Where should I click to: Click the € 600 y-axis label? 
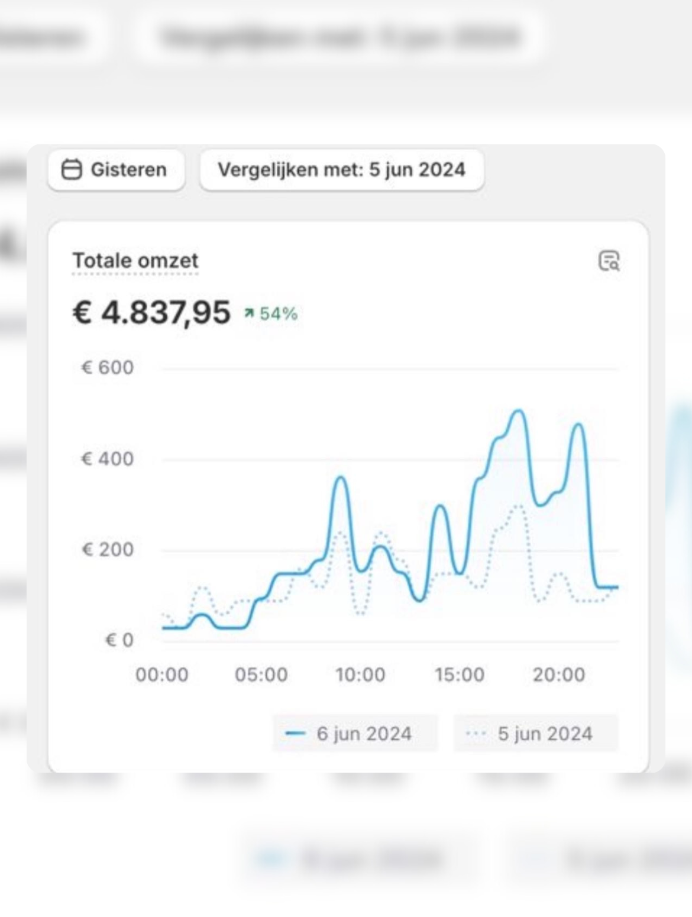pos(107,367)
